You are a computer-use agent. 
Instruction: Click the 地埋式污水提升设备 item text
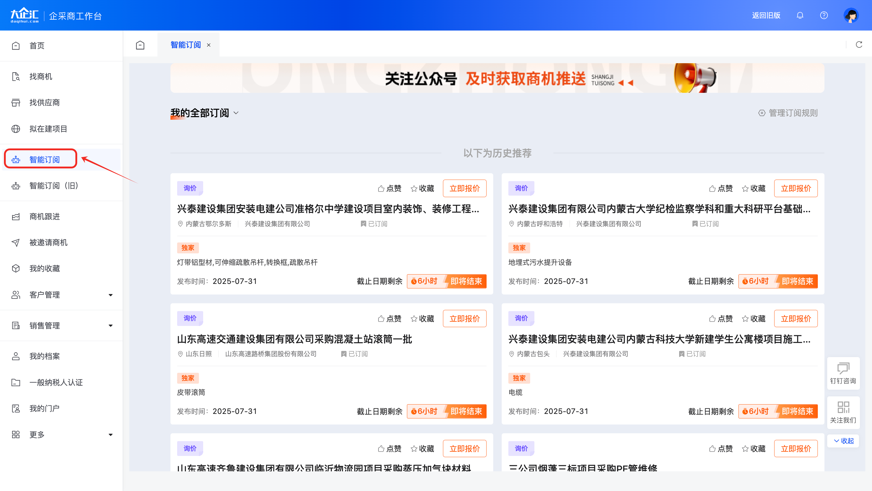pyautogui.click(x=540, y=262)
